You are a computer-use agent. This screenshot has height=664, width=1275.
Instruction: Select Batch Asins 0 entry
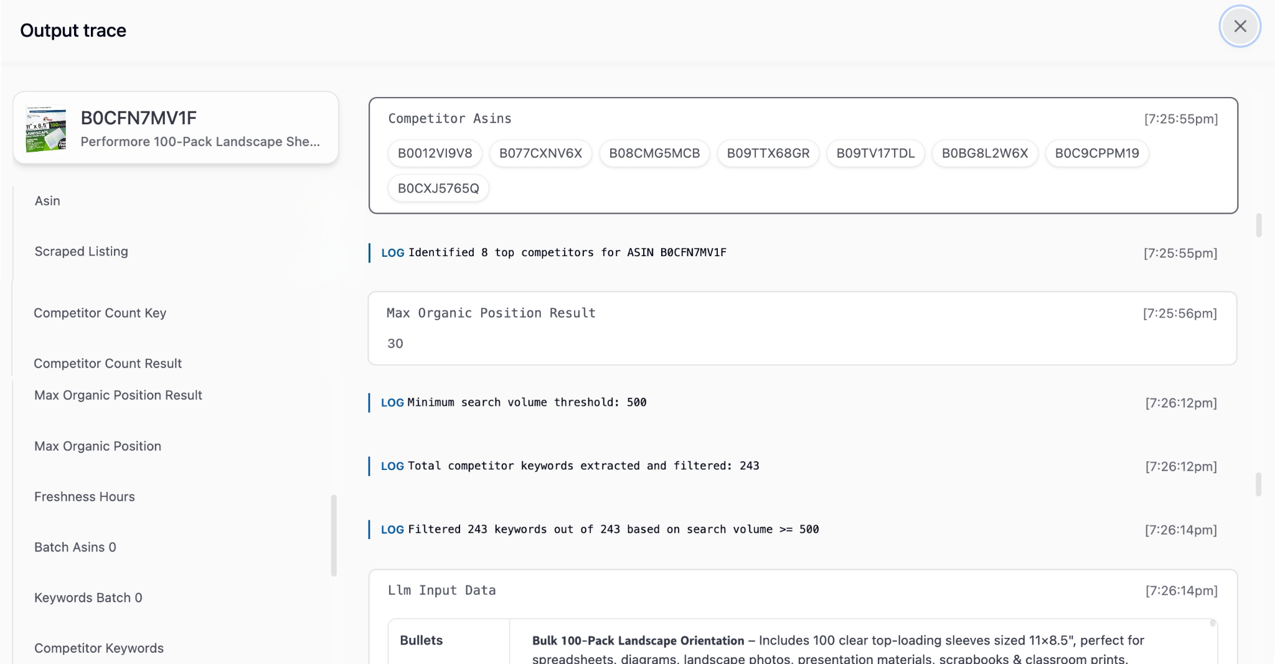click(x=75, y=547)
